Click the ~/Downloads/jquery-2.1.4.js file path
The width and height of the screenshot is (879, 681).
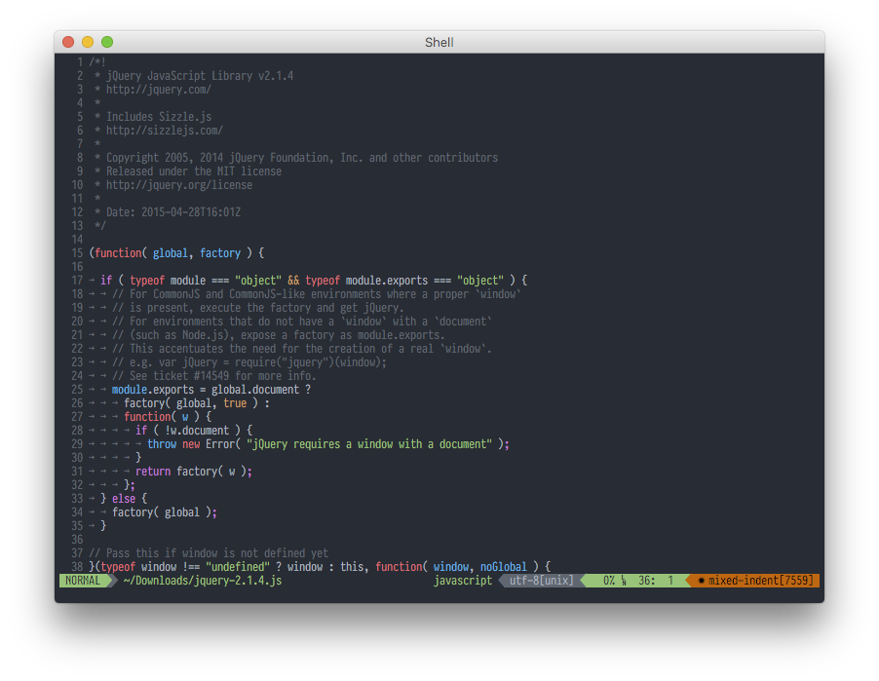point(202,581)
